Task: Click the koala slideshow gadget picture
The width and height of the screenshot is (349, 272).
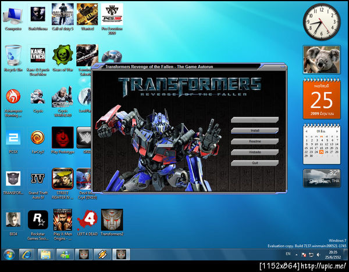Action: pyautogui.click(x=322, y=60)
